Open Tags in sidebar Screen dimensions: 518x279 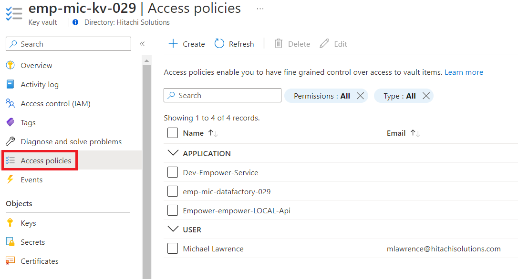pos(28,123)
